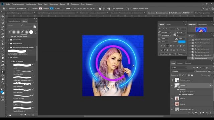Hide the Outer Glow effect
The width and height of the screenshot is (214, 120).
180,94
